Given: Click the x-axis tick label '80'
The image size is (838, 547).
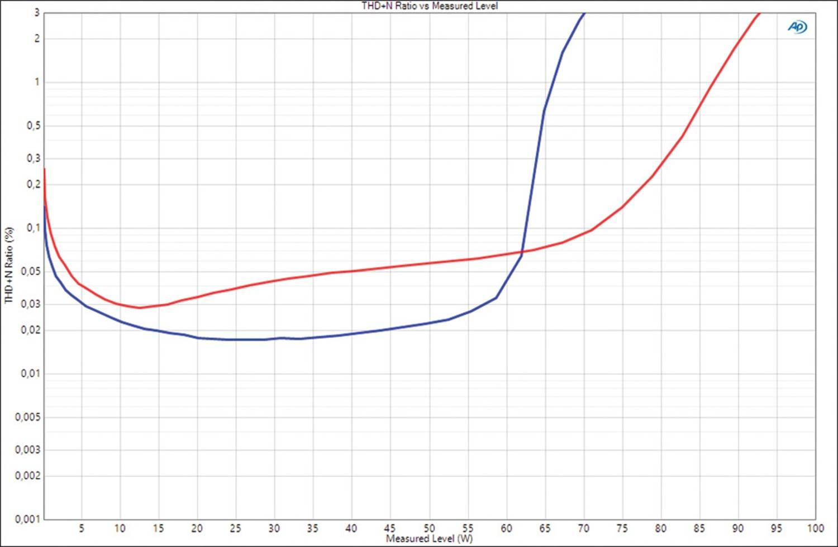Looking at the screenshot, I should pos(661,528).
